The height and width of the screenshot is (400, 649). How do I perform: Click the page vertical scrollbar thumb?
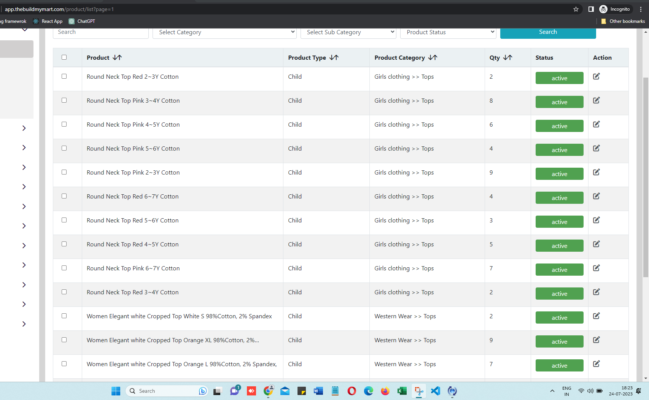click(646, 177)
